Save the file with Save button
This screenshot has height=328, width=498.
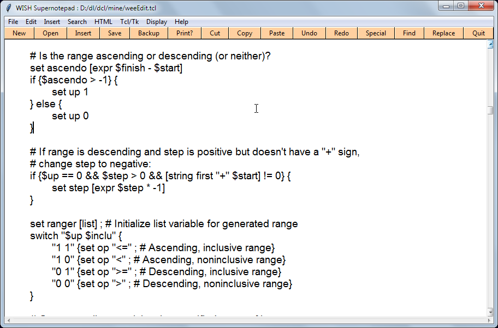click(x=115, y=33)
